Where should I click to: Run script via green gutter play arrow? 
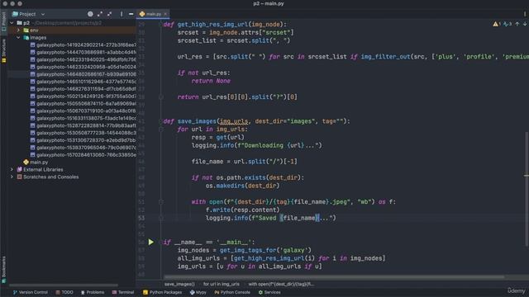150,242
